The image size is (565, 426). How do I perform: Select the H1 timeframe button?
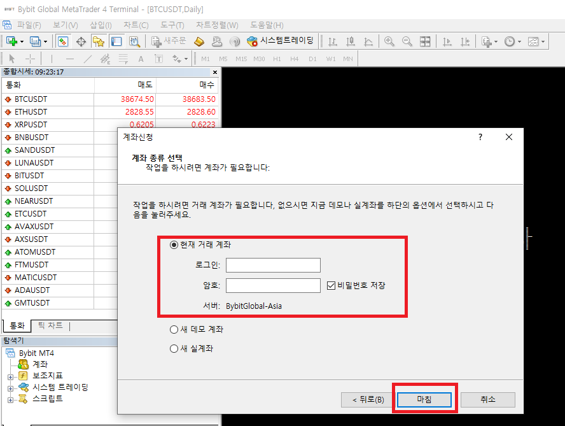pyautogui.click(x=277, y=59)
